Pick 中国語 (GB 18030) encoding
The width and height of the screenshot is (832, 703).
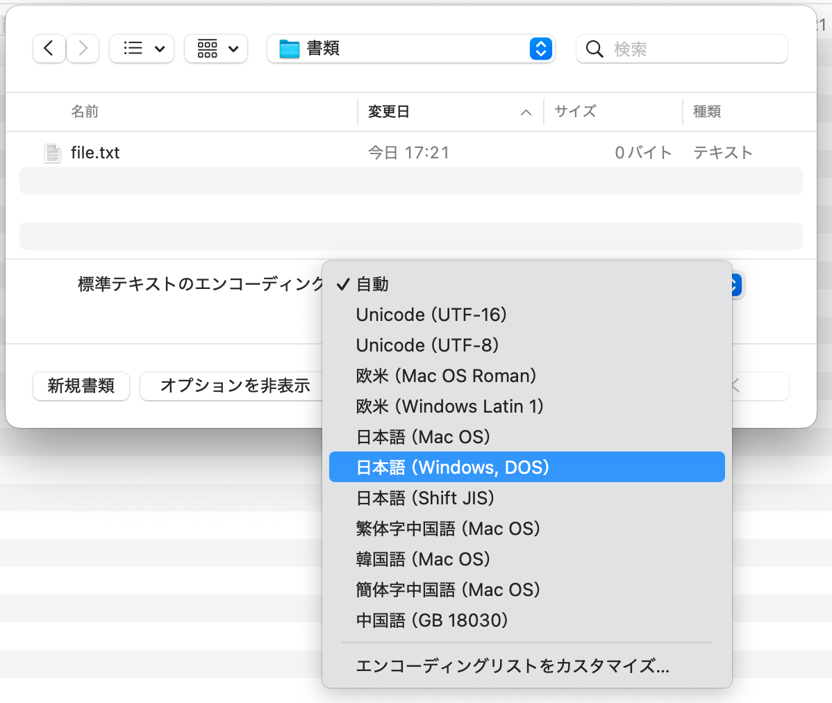432,620
